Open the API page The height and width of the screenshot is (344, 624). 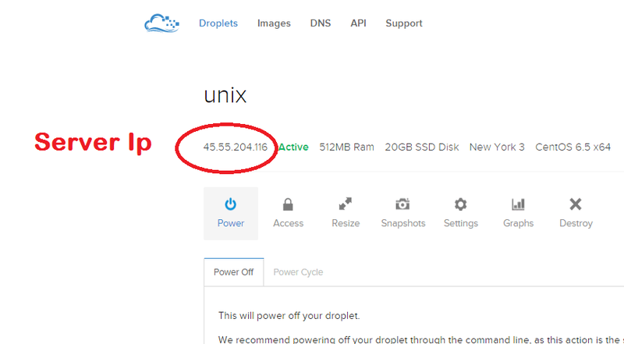(358, 23)
